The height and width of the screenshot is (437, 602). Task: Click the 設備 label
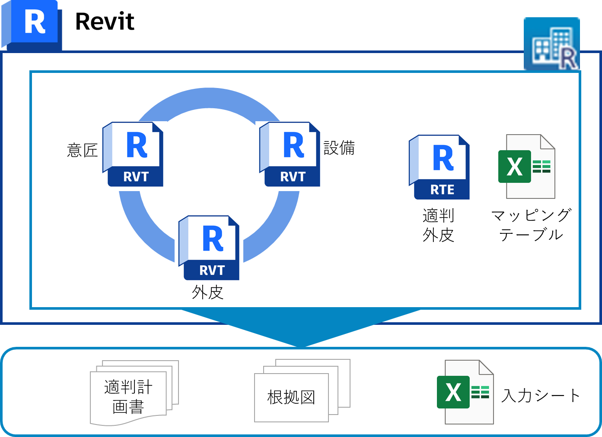339,148
